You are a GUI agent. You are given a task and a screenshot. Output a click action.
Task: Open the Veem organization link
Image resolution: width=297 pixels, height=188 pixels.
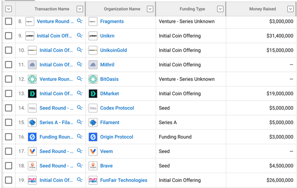point(106,151)
